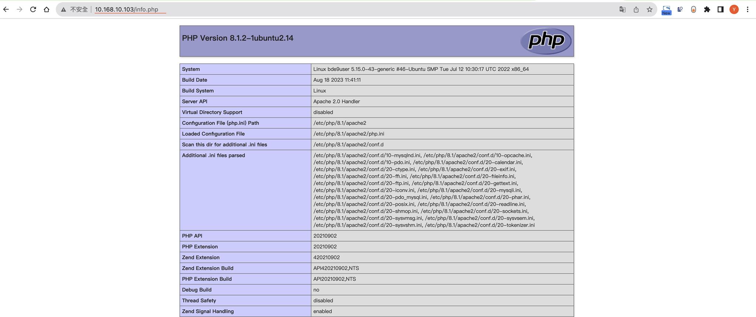Click the Zend Extension label
Viewport: 756px width, 317px height.
[200, 257]
